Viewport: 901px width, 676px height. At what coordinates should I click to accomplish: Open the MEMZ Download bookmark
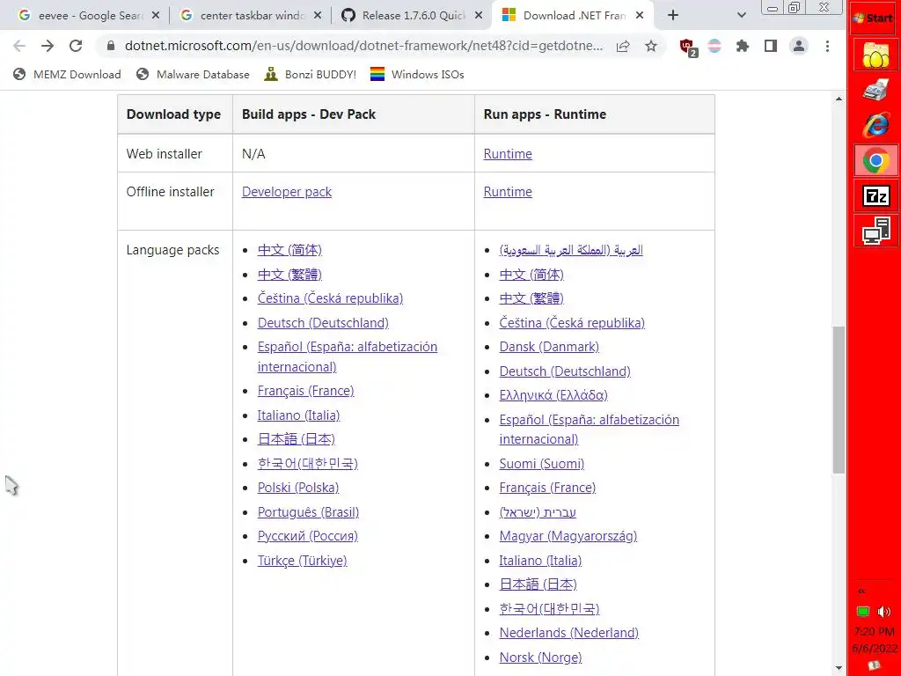click(68, 75)
